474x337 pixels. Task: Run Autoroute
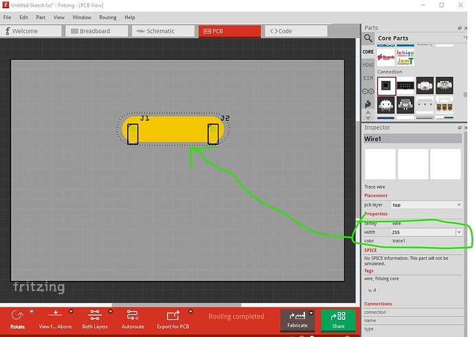(133, 319)
